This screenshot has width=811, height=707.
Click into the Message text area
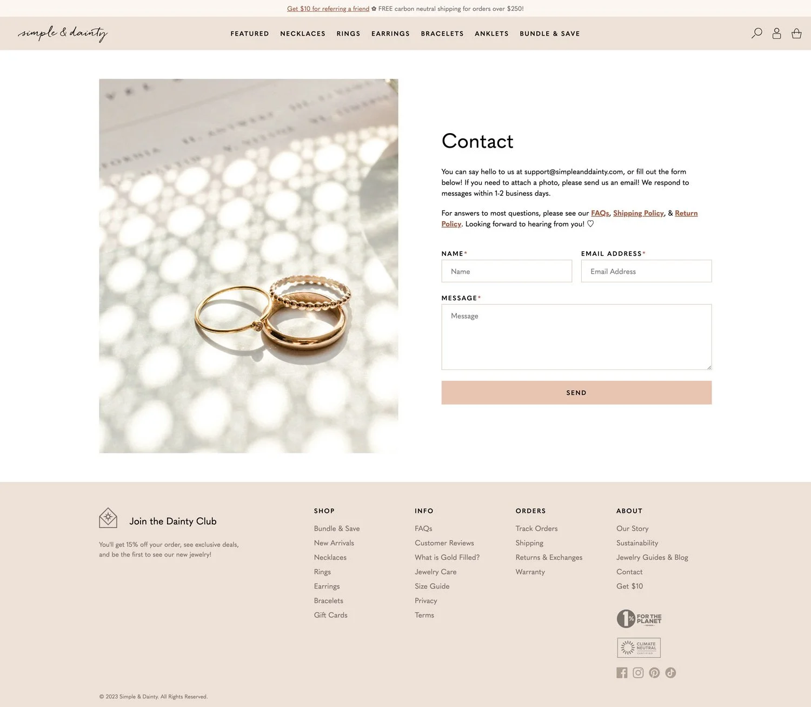click(x=576, y=337)
